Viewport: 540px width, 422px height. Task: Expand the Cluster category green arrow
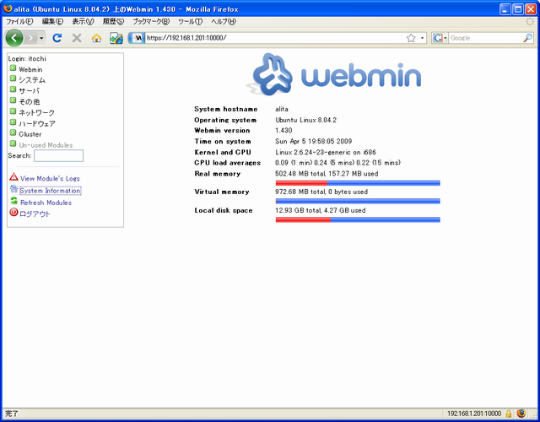[13, 133]
